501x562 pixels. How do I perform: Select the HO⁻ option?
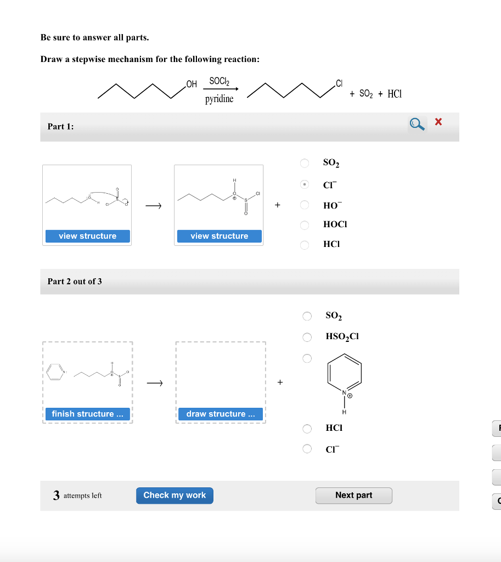[305, 205]
